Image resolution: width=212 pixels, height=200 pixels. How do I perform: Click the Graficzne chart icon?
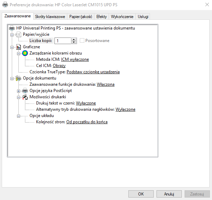18,47
